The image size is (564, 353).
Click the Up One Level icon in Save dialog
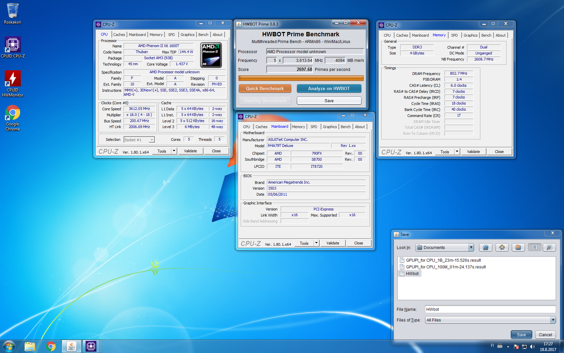[x=485, y=247]
